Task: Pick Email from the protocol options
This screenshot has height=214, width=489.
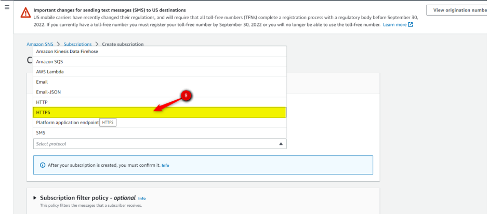Action: click(42, 82)
